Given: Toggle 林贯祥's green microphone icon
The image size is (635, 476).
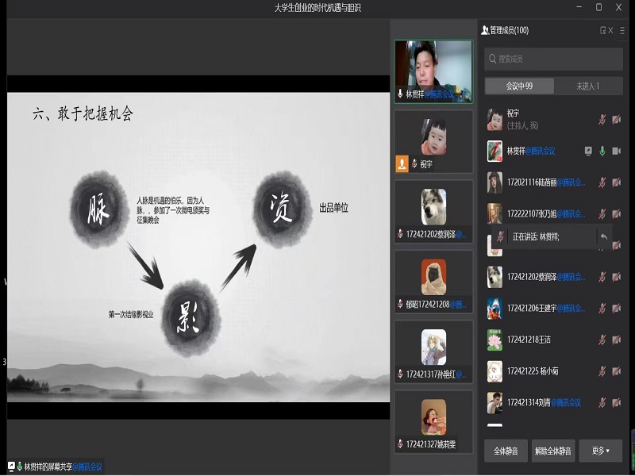Looking at the screenshot, I should click(602, 151).
